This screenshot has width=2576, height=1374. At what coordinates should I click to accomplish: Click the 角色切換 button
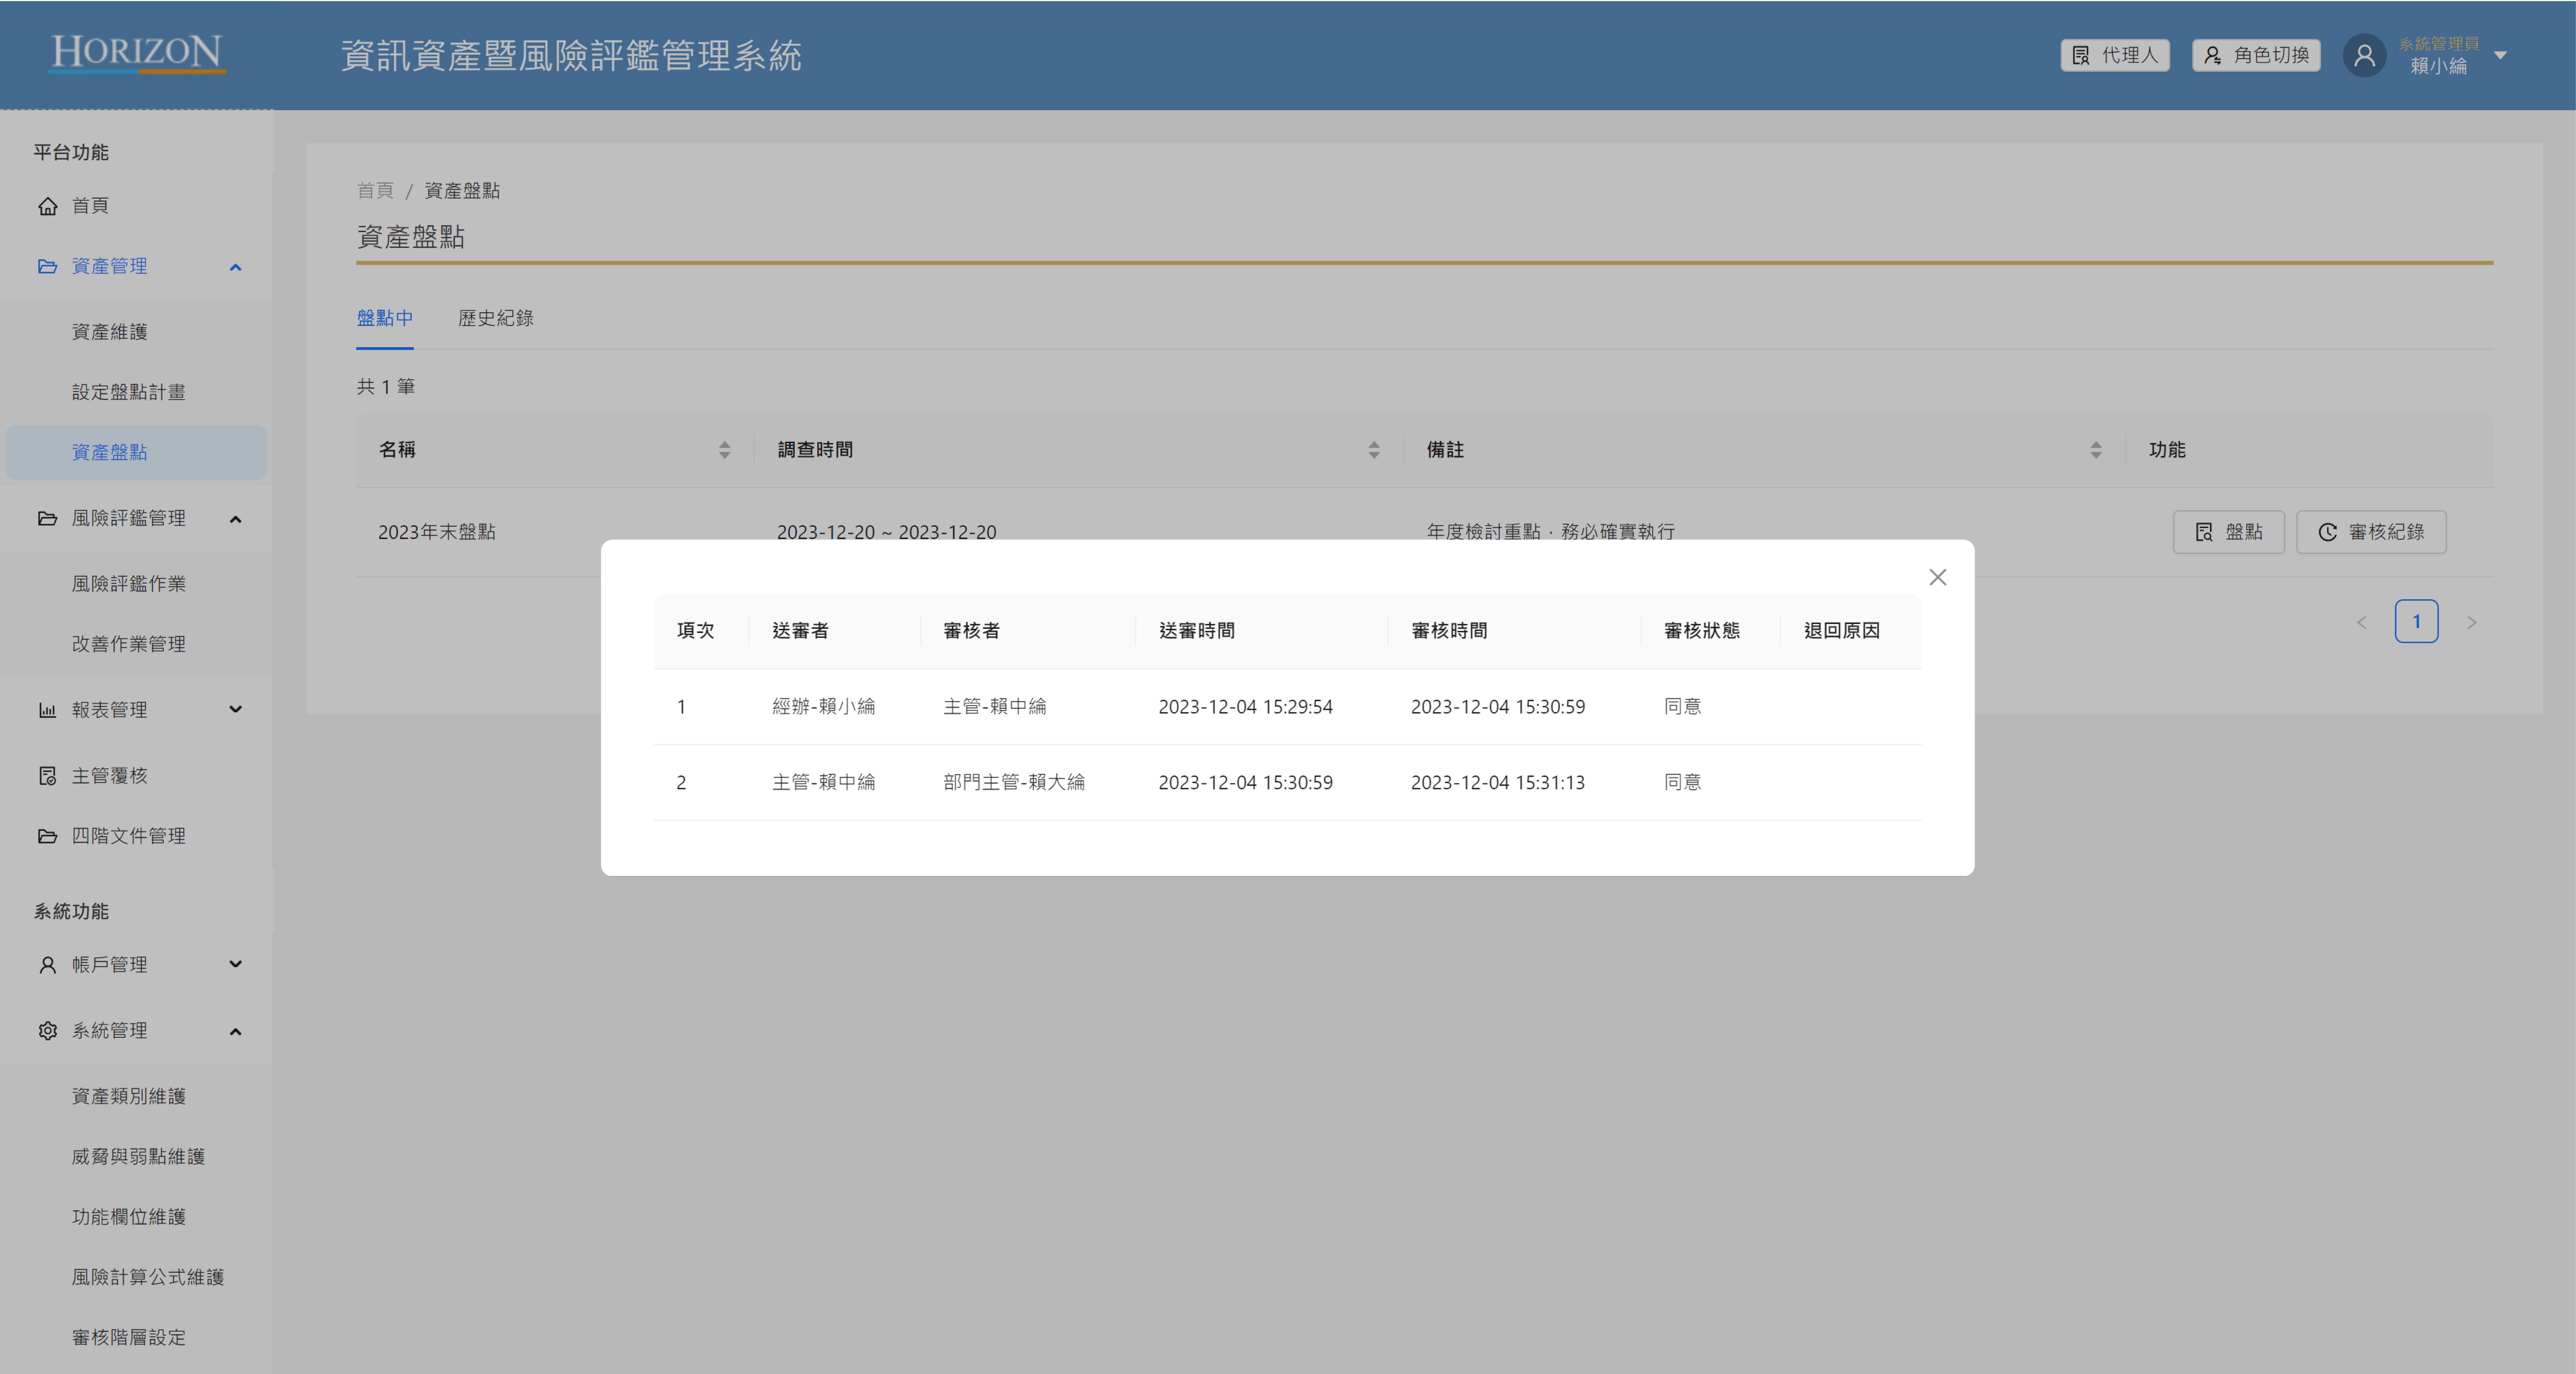[x=2255, y=55]
